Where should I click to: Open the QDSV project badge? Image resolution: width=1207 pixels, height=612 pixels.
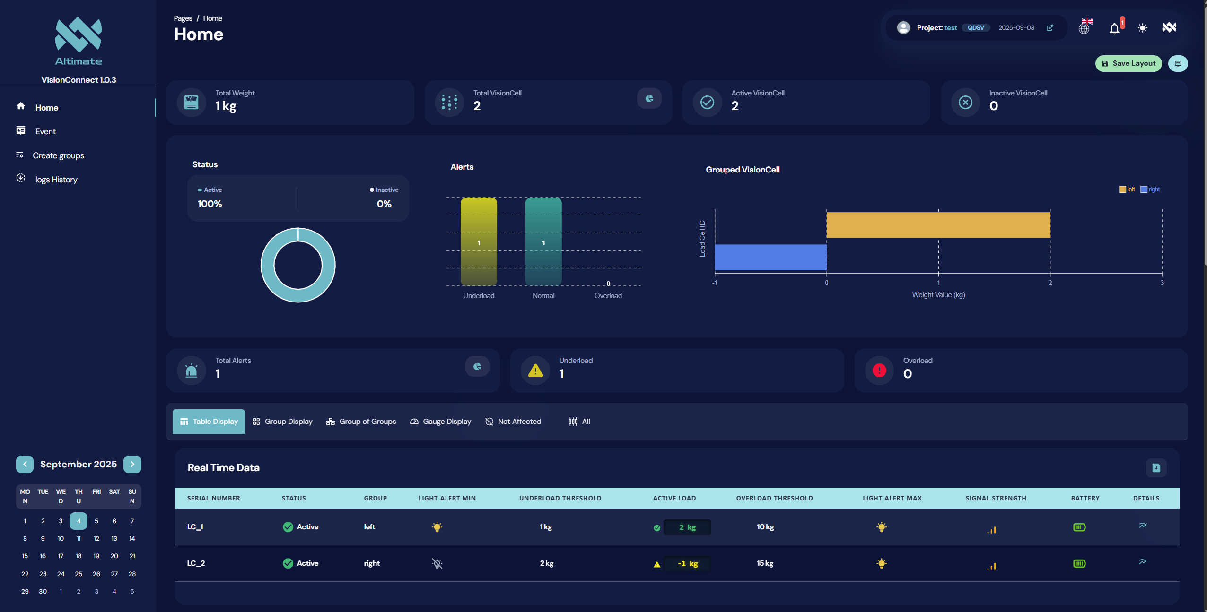click(976, 28)
